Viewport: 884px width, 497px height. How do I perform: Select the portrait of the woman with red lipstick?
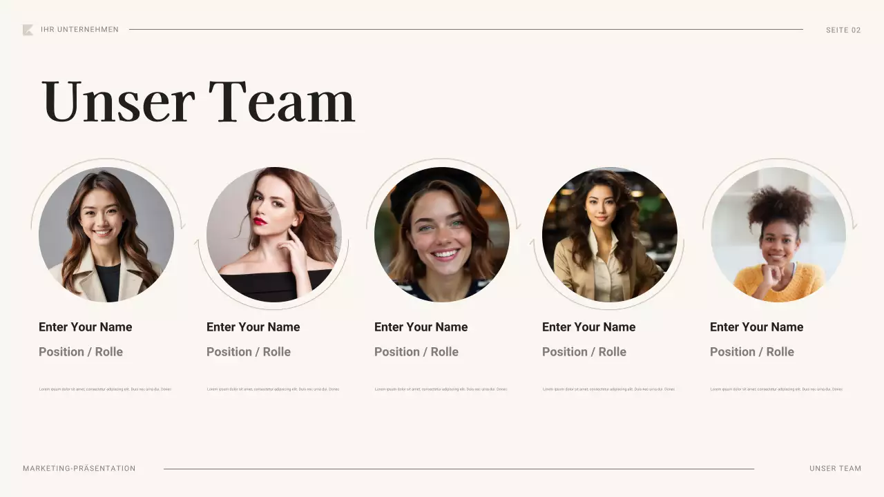(274, 235)
